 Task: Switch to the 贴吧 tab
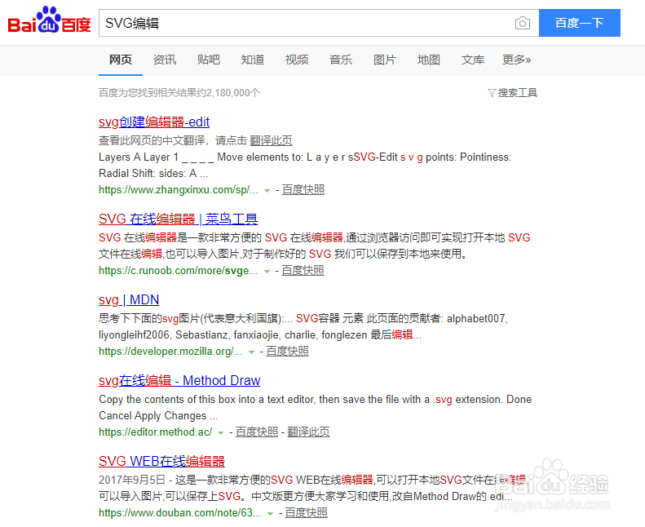point(209,60)
